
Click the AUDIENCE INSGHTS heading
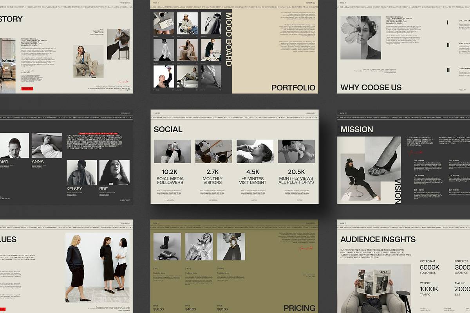click(378, 239)
